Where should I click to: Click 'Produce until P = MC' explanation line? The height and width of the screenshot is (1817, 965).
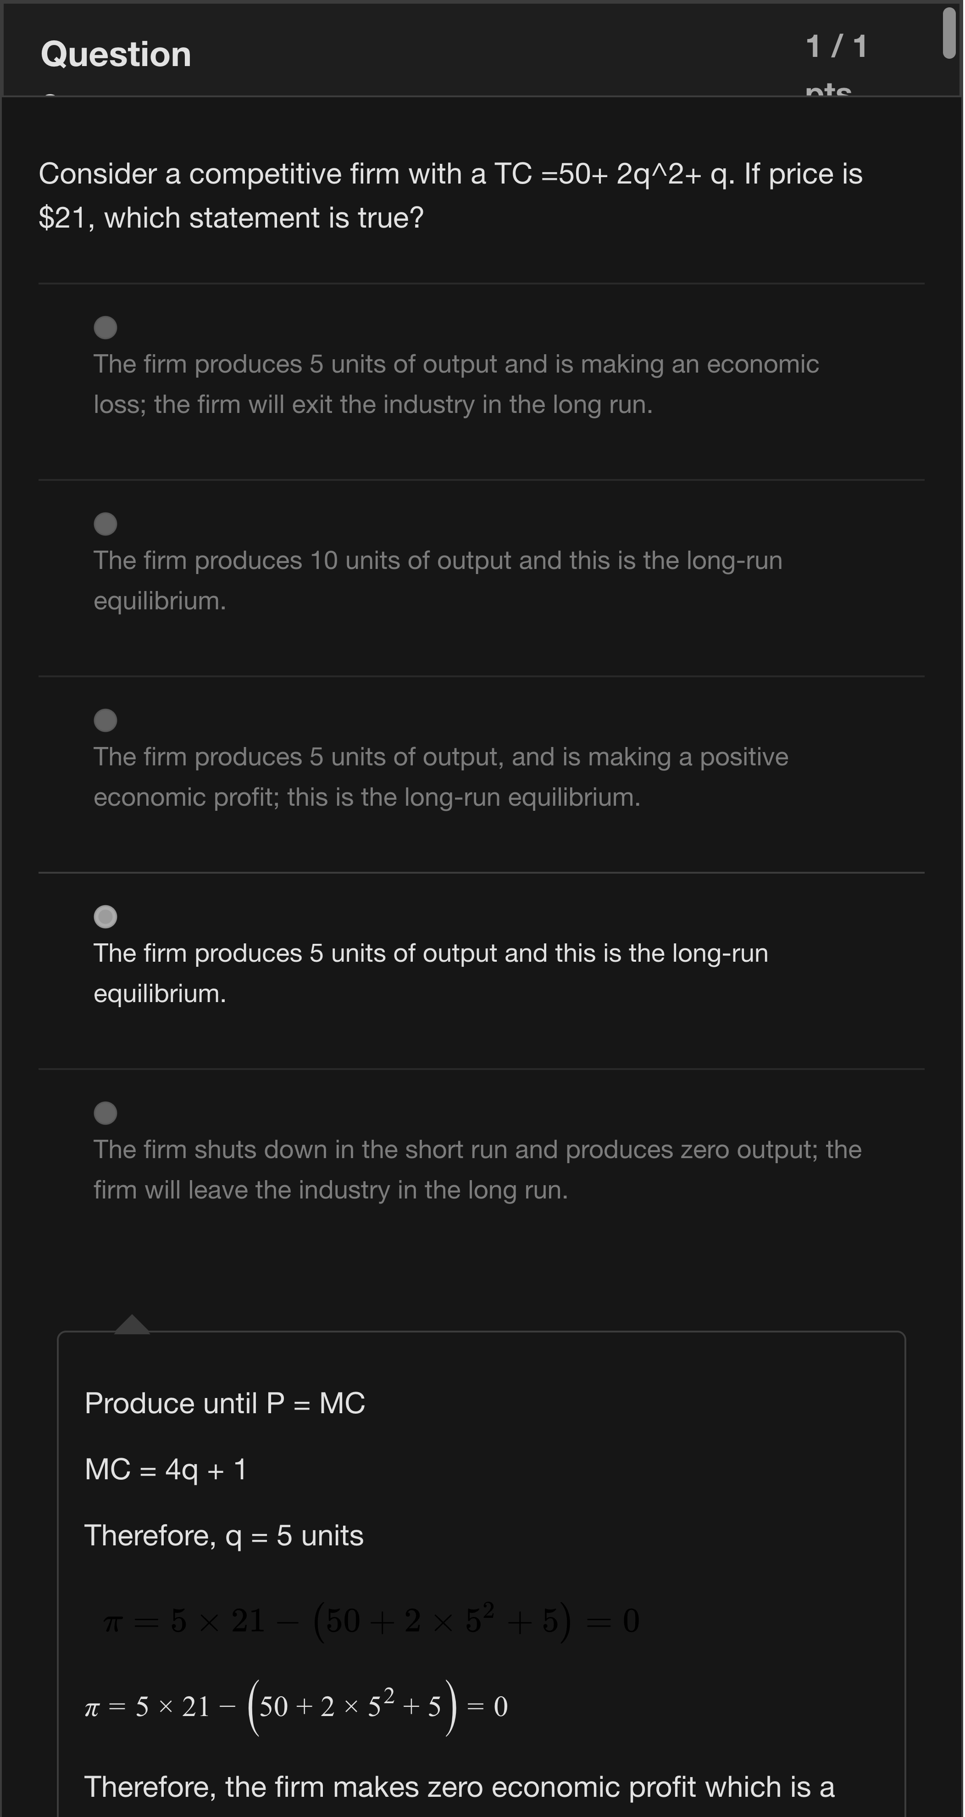pos(224,1403)
